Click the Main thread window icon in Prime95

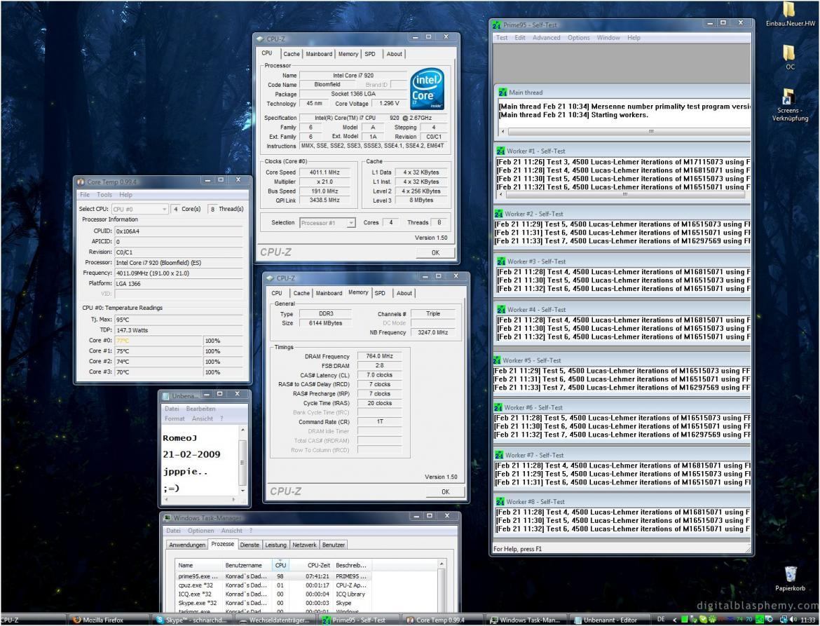pyautogui.click(x=503, y=93)
